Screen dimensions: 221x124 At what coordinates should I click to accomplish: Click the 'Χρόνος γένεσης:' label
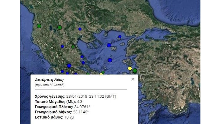(50, 96)
